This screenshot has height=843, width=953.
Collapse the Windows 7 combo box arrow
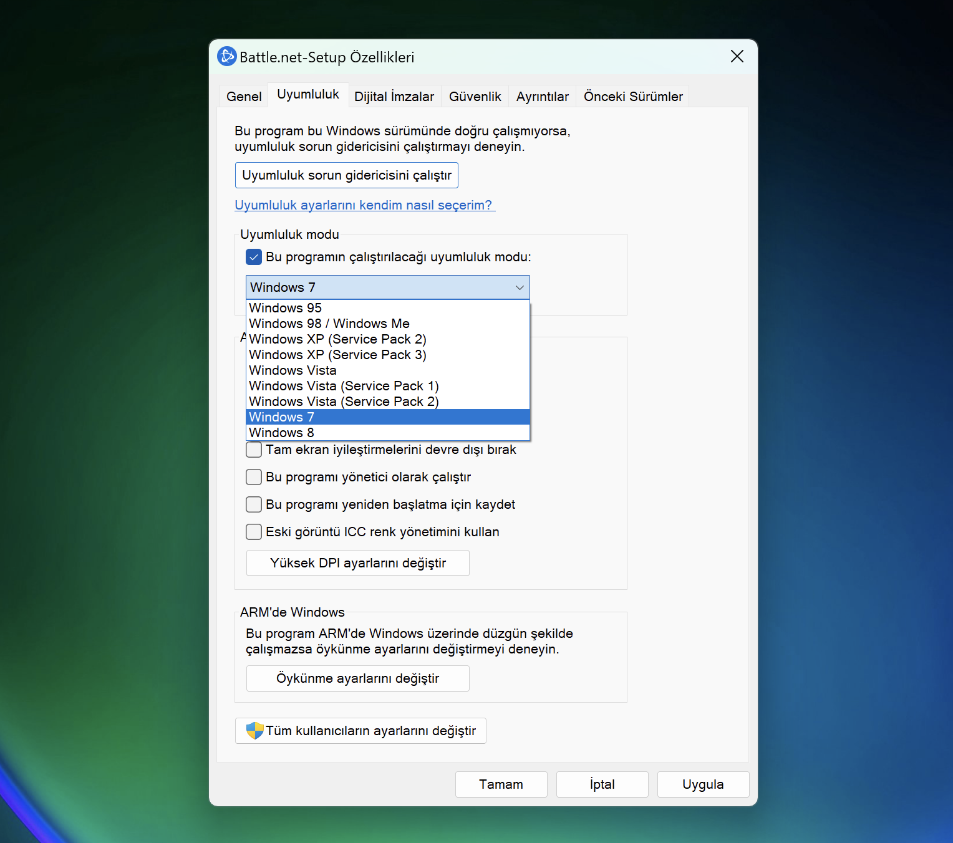point(520,287)
